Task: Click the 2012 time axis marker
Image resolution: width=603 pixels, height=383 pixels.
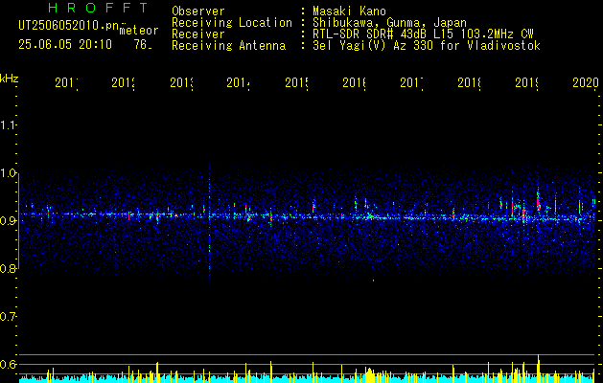Action: coord(124,82)
